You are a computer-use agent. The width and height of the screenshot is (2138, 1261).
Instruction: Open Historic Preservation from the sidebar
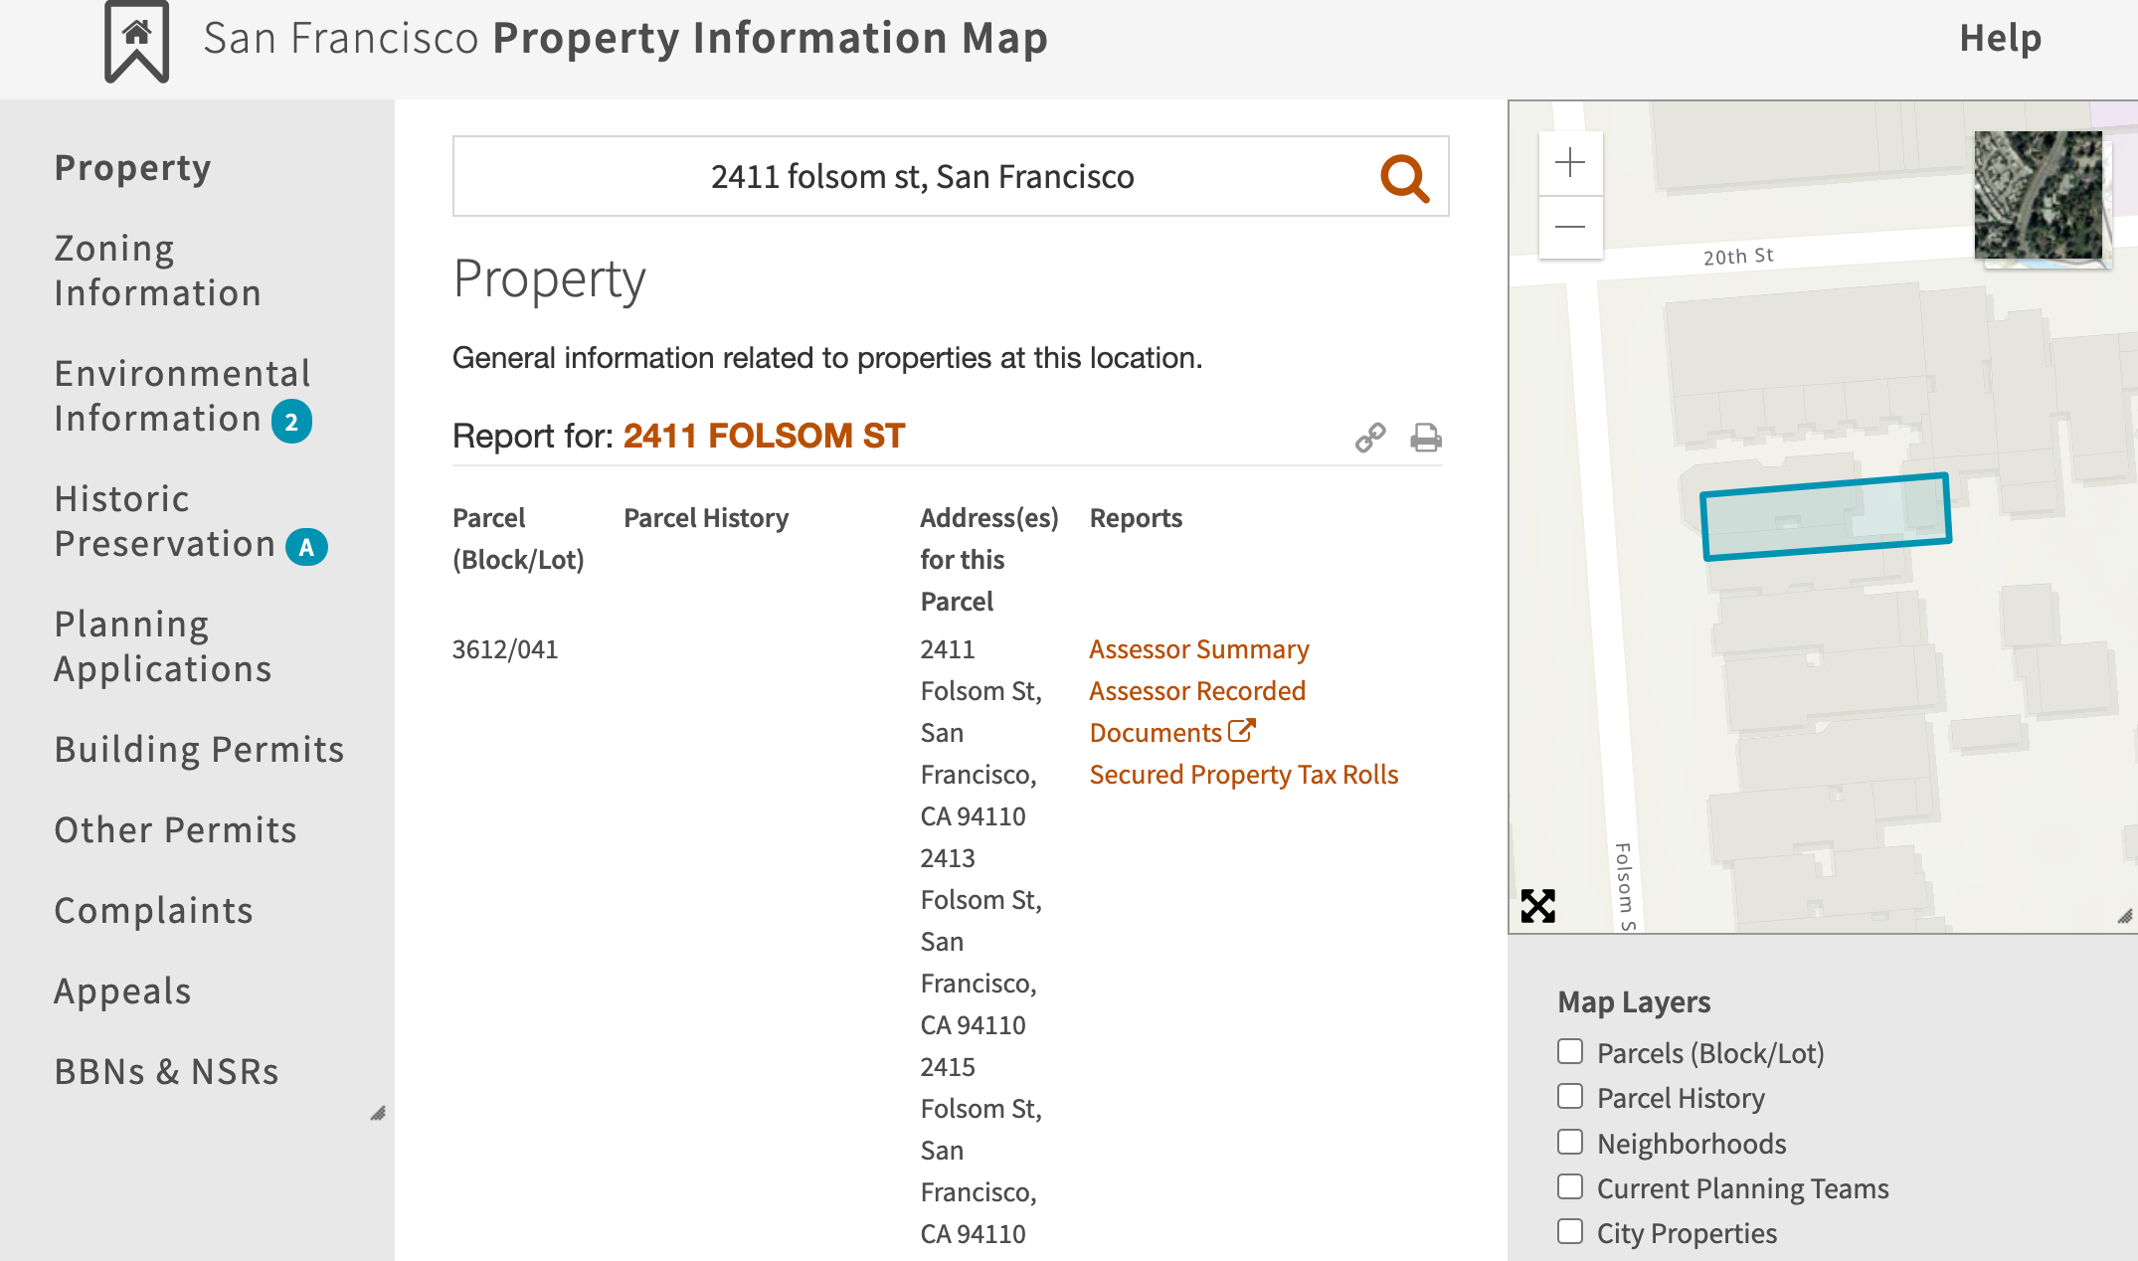click(x=164, y=521)
